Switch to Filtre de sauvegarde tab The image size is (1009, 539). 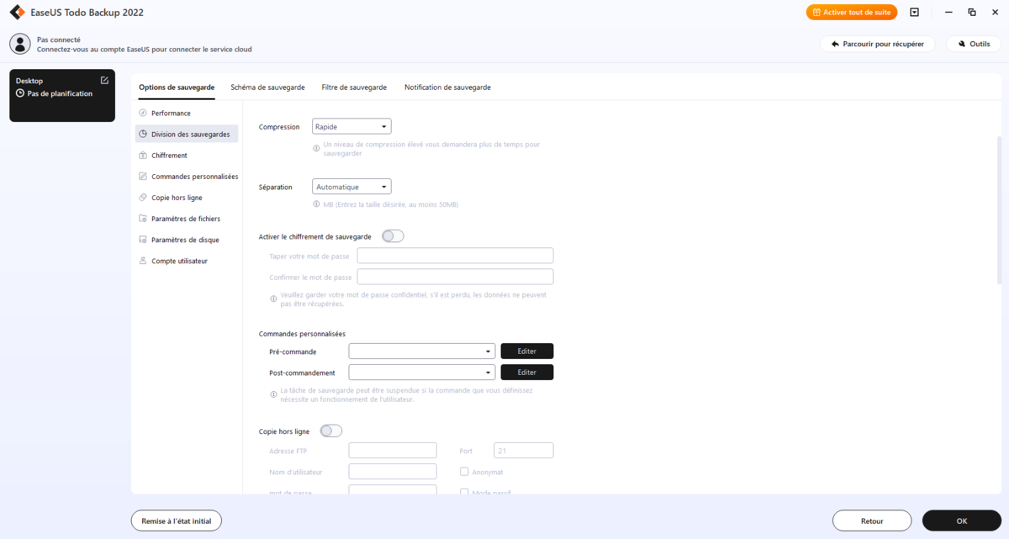(x=354, y=87)
